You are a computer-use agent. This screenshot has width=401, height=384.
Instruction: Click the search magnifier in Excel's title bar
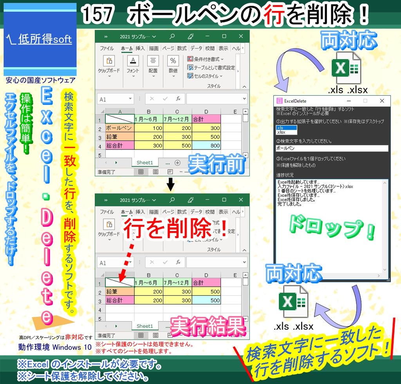coord(172,36)
